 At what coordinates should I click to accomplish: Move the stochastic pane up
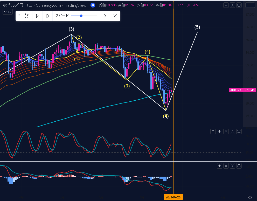click(x=213, y=131)
